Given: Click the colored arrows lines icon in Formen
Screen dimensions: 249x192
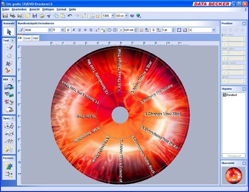Looking at the screenshot, I should click(x=9, y=175).
